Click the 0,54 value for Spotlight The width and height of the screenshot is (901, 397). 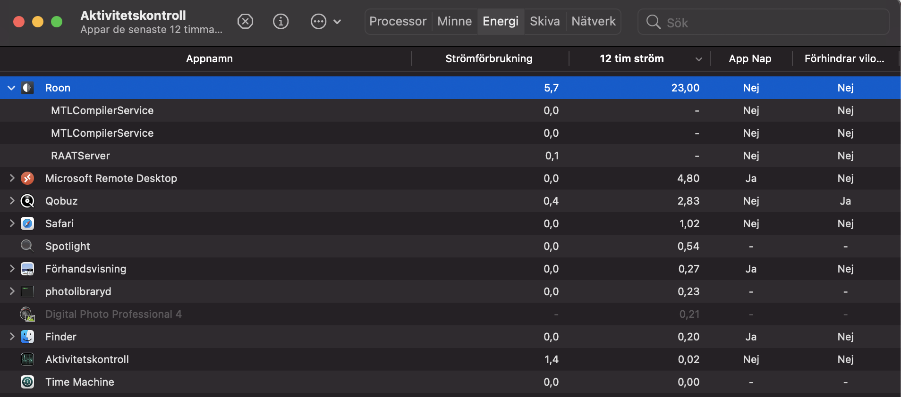(688, 246)
